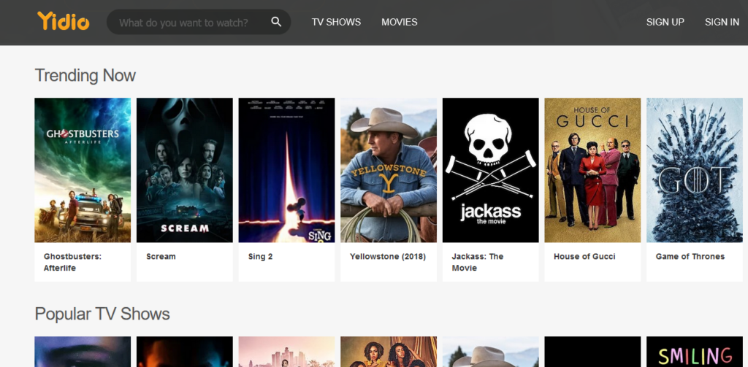Open the Sing 2 poster
Image resolution: width=748 pixels, height=367 pixels.
click(286, 170)
